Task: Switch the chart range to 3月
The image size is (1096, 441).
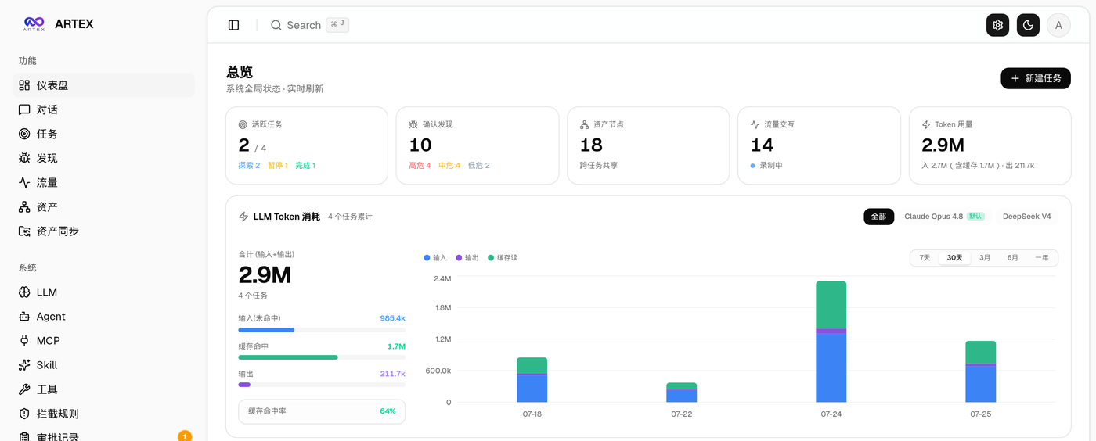Action: (x=984, y=257)
